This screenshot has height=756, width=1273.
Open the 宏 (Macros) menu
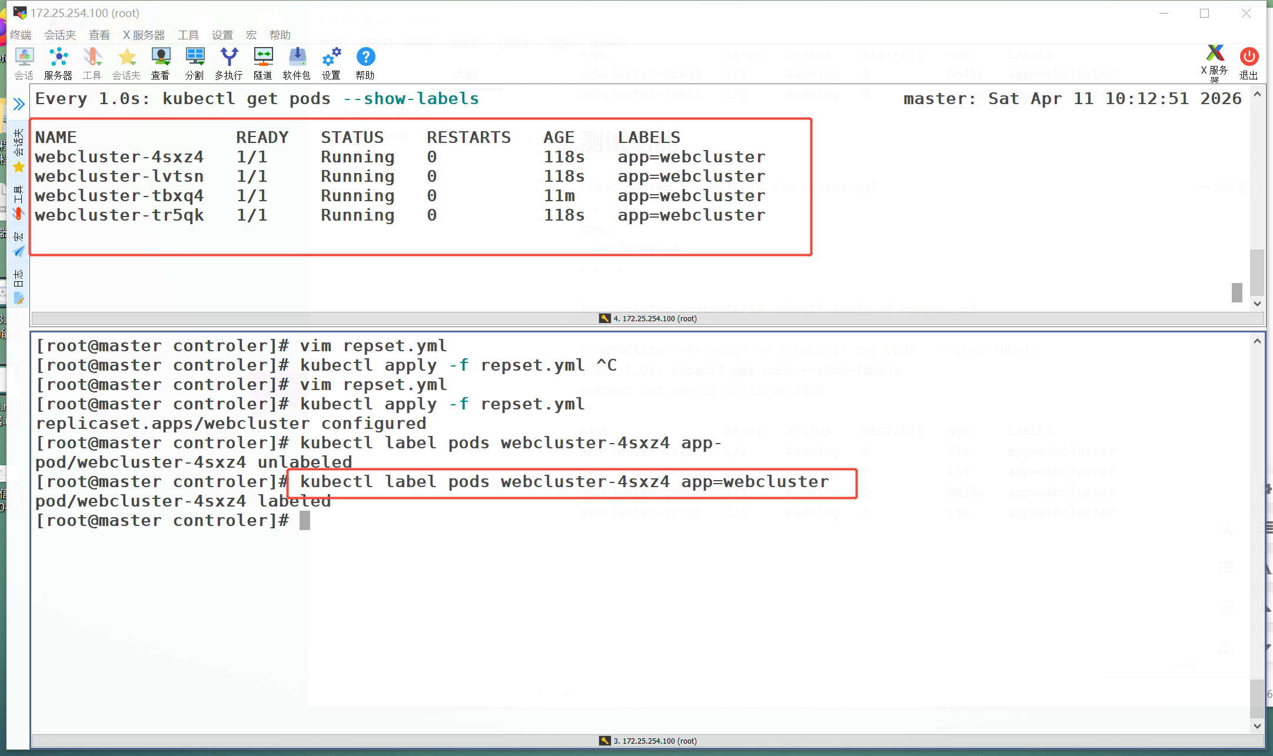click(251, 35)
